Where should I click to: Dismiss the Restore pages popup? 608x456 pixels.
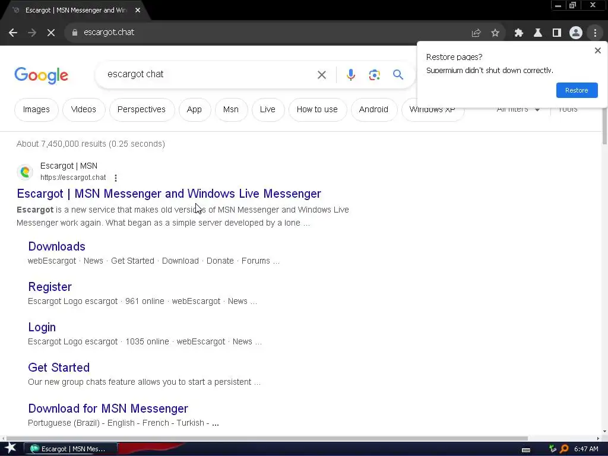pyautogui.click(x=598, y=50)
